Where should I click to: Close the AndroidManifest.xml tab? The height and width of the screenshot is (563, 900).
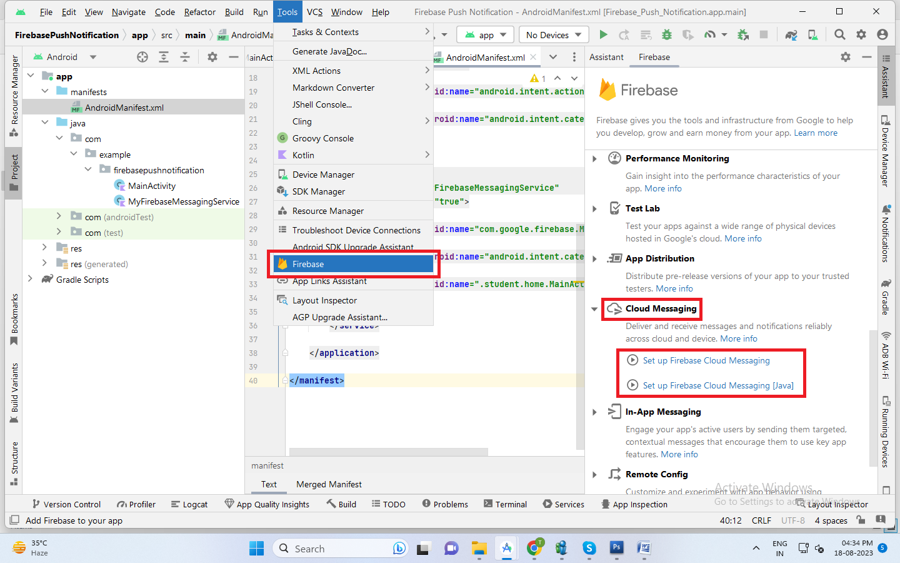pyautogui.click(x=533, y=57)
